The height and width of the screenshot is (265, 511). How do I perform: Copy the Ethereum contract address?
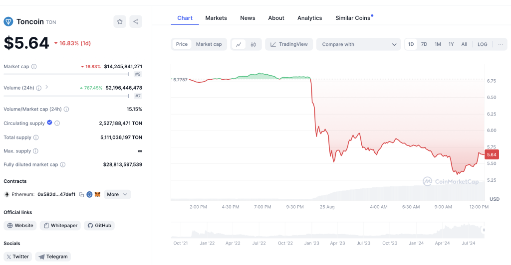pos(81,194)
